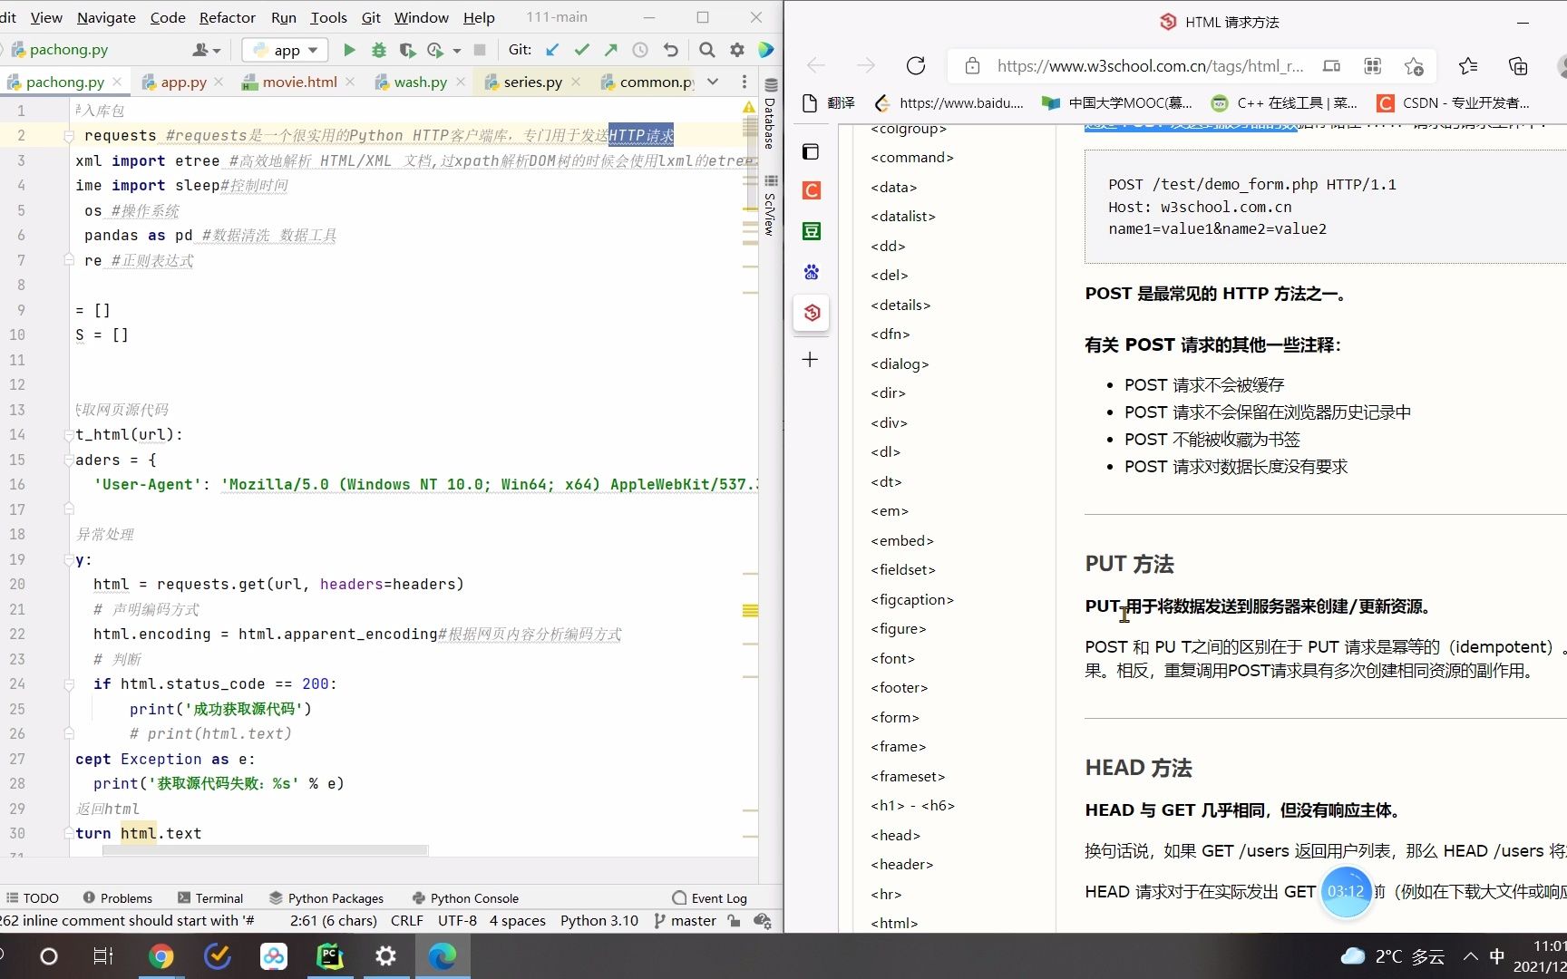
Task: Collapse the if block fold at line 24
Action: [x=69, y=684]
